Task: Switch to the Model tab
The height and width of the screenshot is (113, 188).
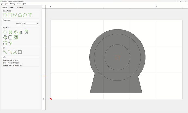Action: coord(11,7)
